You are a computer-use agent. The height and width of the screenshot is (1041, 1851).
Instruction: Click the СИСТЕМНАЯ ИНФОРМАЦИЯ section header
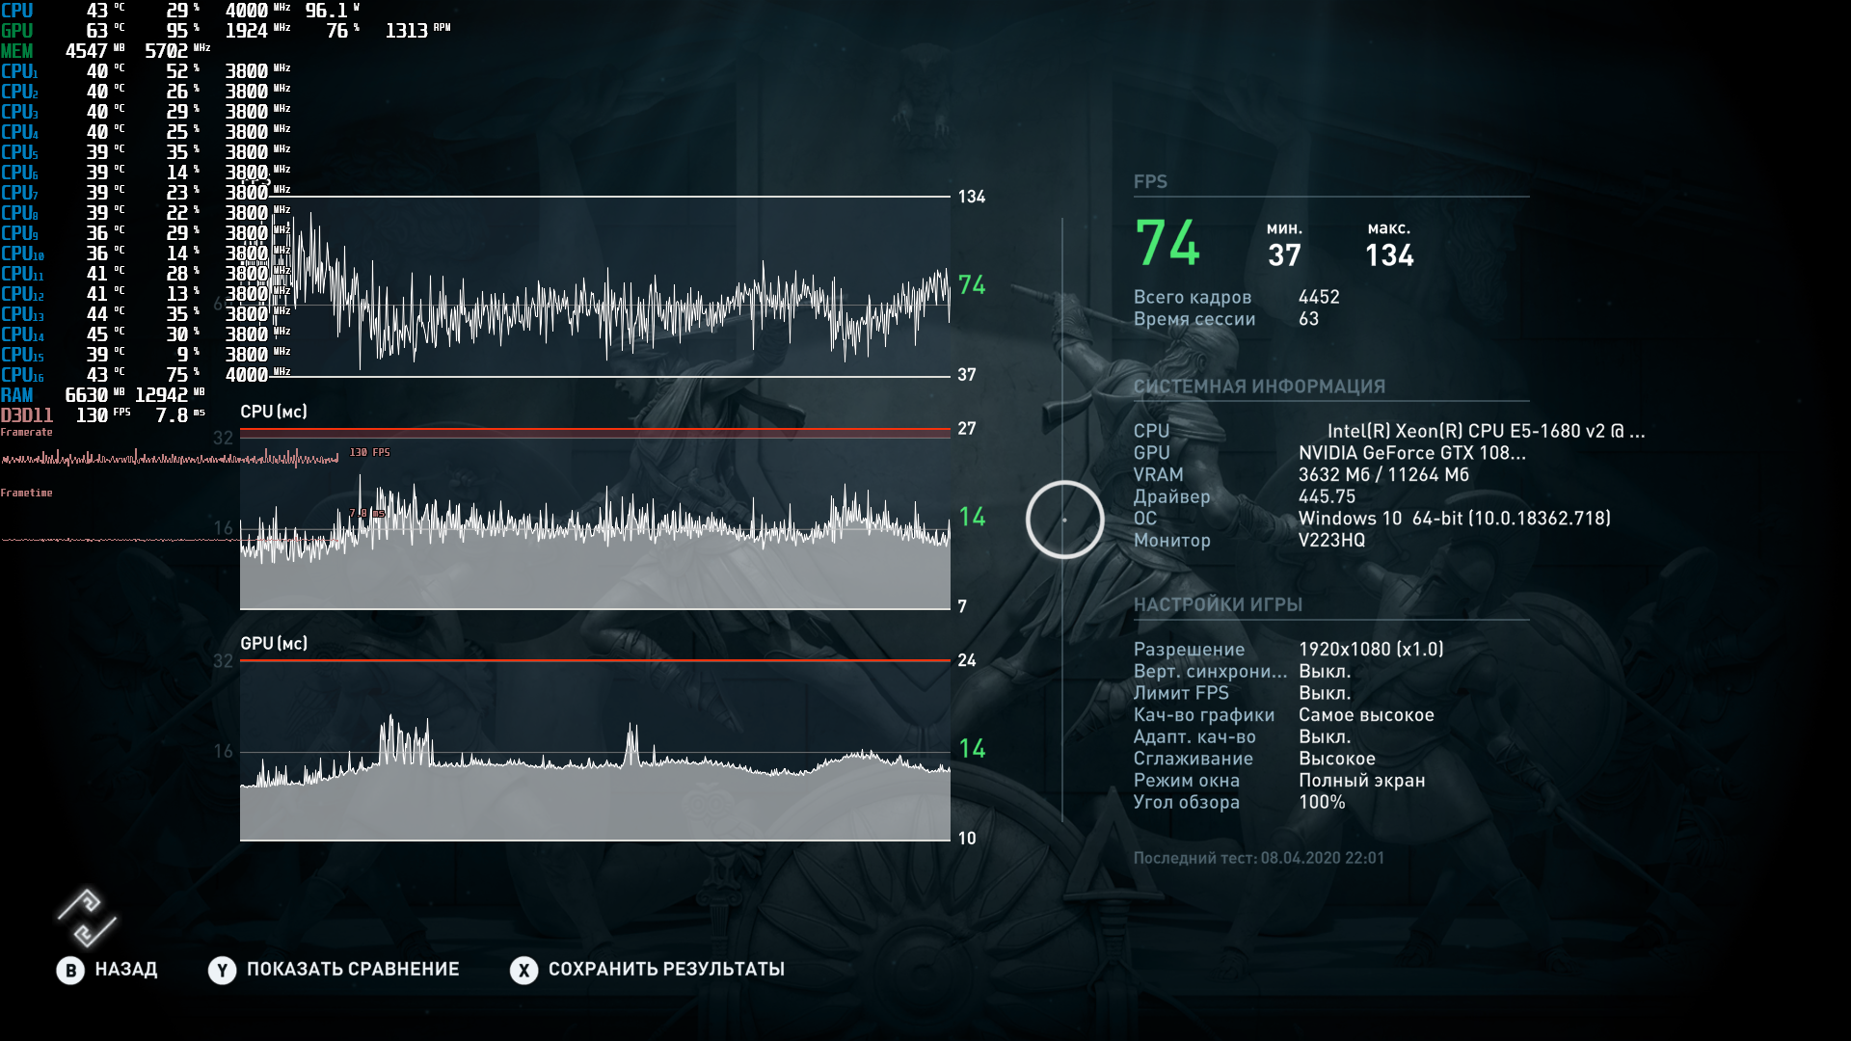(1259, 387)
